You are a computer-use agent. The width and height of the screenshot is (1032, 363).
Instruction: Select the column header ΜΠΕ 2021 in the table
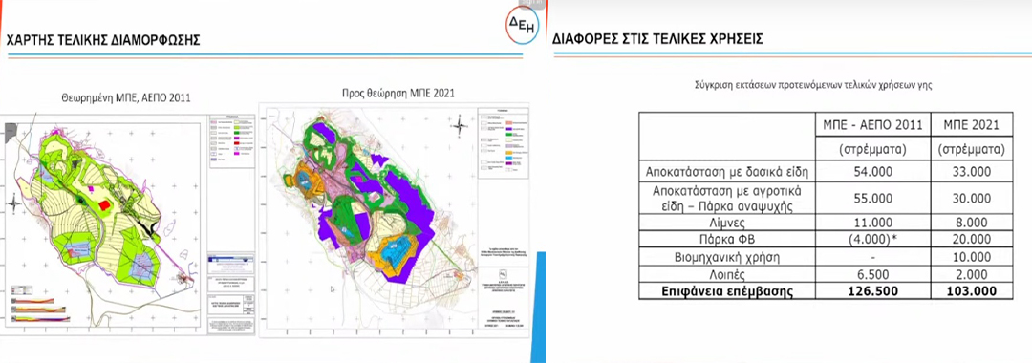[971, 125]
